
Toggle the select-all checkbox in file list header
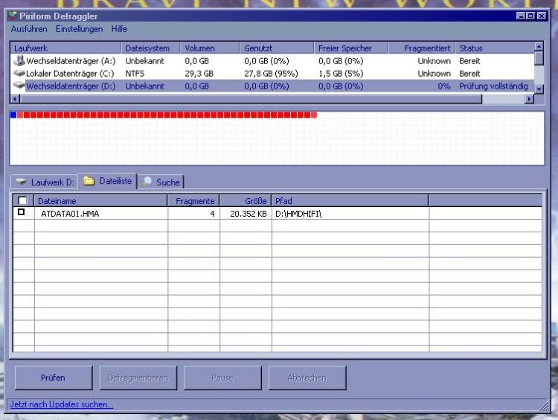point(22,200)
